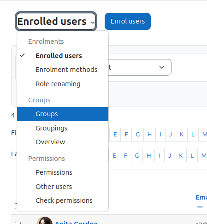Open the Enrolled users dropdown selector
The image size is (207, 224).
(x=56, y=21)
